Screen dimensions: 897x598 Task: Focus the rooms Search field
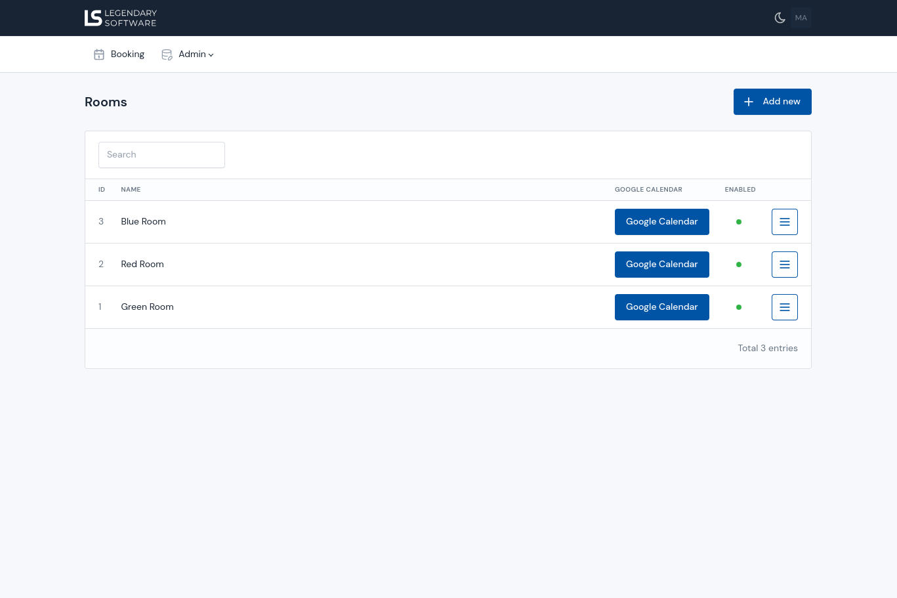[161, 155]
